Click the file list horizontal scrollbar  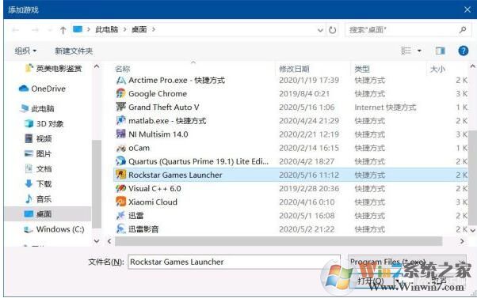click(278, 241)
